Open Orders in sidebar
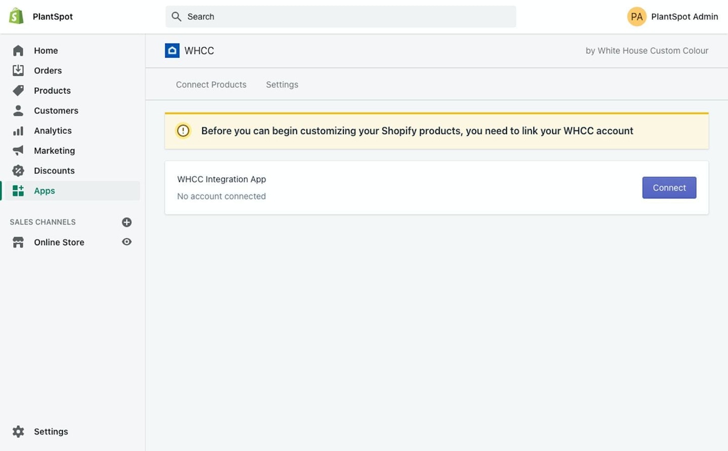728x451 pixels. click(x=48, y=70)
